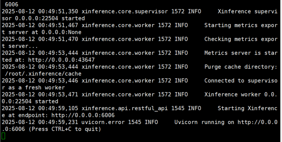Click the words "Uvicorn running on"

204,122
